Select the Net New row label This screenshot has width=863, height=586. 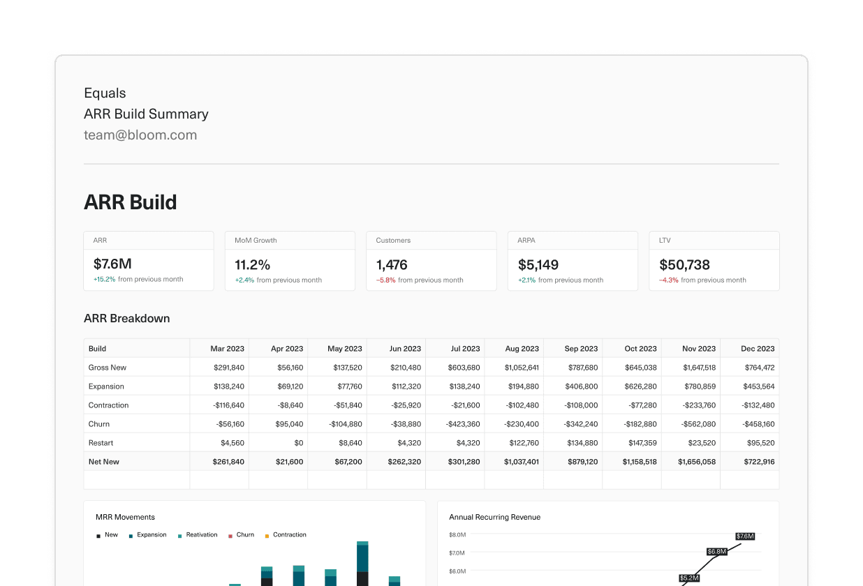pos(103,461)
